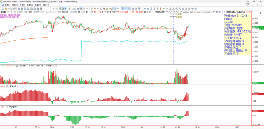
Task: Expand the dropdown after 5 分鐘 interval
Action: [29, 12]
